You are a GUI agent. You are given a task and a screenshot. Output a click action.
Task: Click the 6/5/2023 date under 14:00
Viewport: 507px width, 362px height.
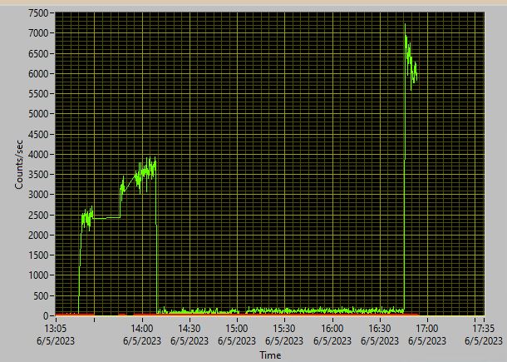tap(141, 341)
